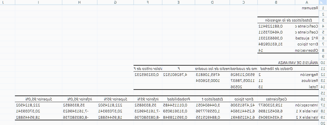Click the value 0,884925155
This screenshot has height=125, width=327.
coord(208,117)
